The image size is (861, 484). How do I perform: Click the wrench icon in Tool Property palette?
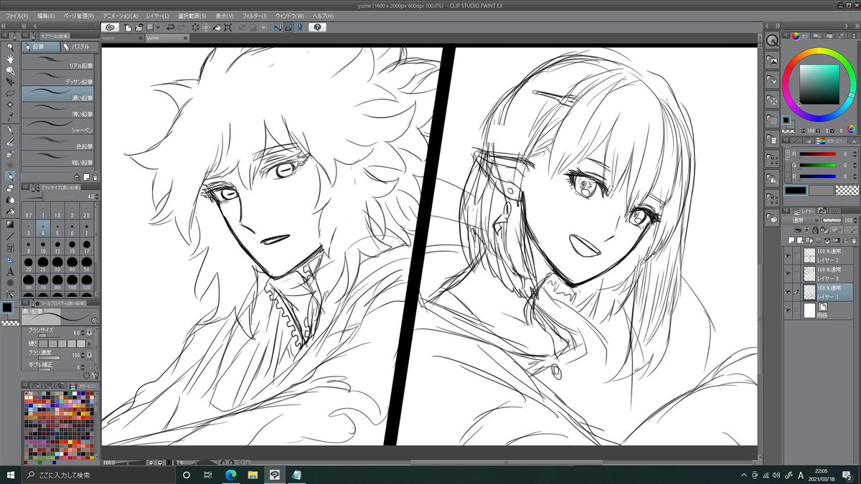[95, 374]
